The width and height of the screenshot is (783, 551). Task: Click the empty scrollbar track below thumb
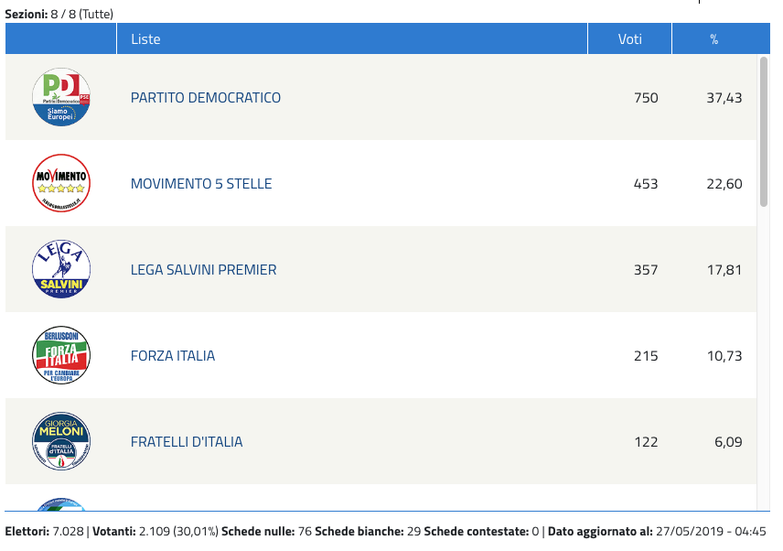coord(764,358)
